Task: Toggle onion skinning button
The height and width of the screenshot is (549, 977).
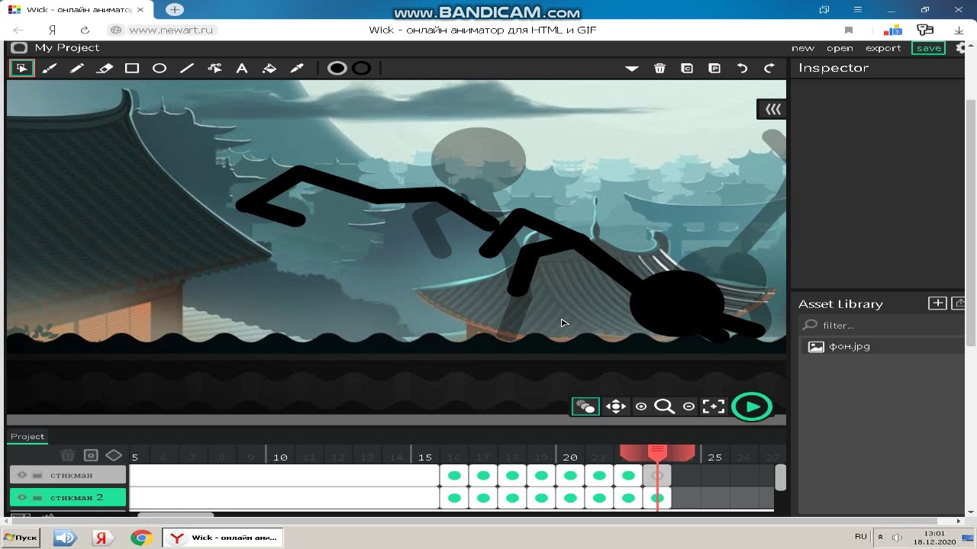Action: (x=585, y=406)
